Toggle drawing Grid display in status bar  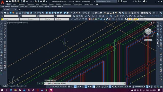click(69, 87)
